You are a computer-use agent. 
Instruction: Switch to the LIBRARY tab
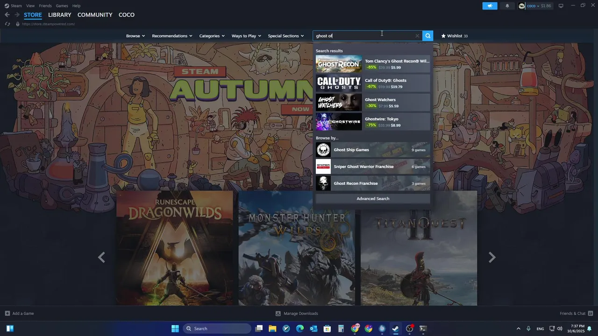tap(60, 15)
